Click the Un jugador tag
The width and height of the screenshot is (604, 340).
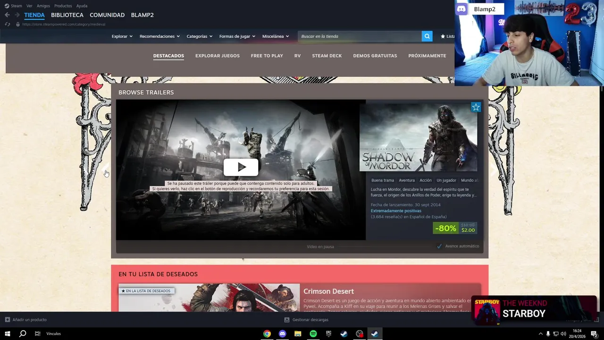(446, 180)
